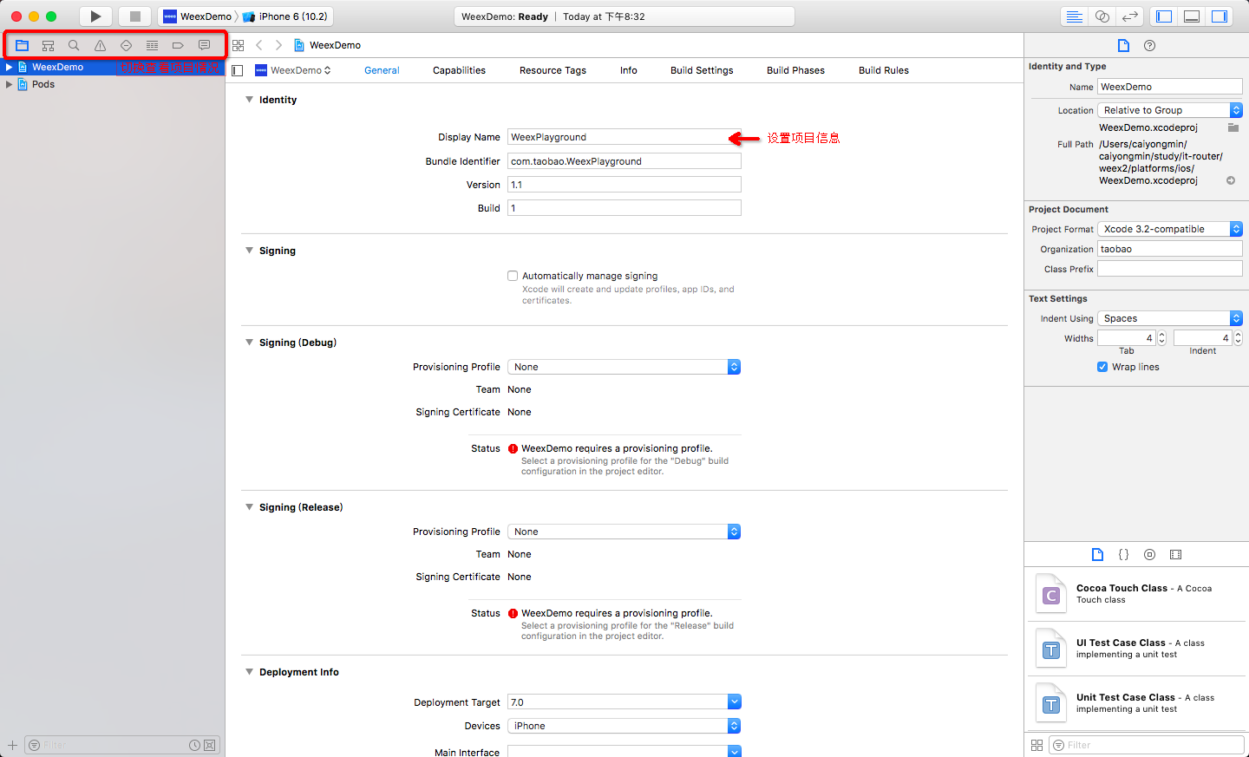Viewport: 1249px width, 757px height.
Task: Switch to the Build Rules tab
Action: (884, 70)
